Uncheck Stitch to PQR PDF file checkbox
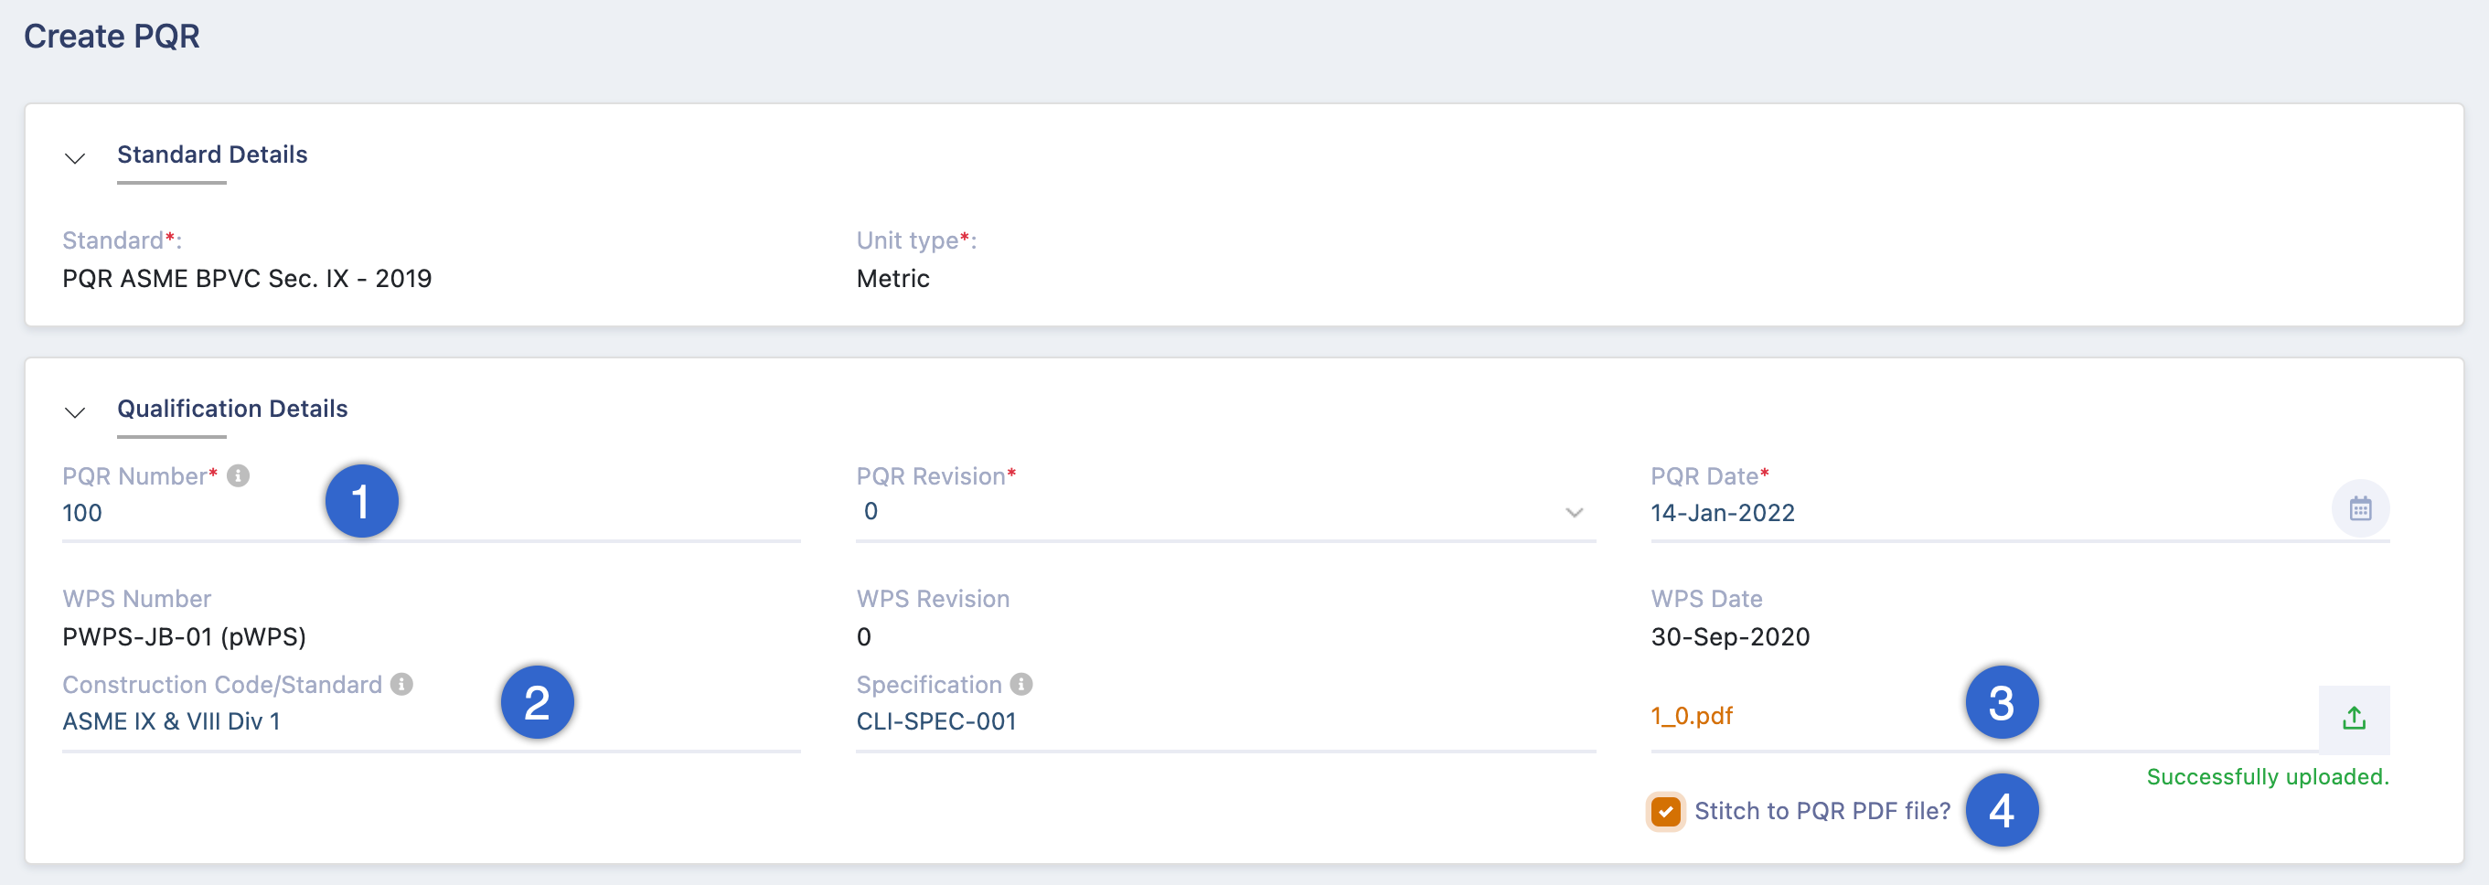 click(x=1665, y=811)
